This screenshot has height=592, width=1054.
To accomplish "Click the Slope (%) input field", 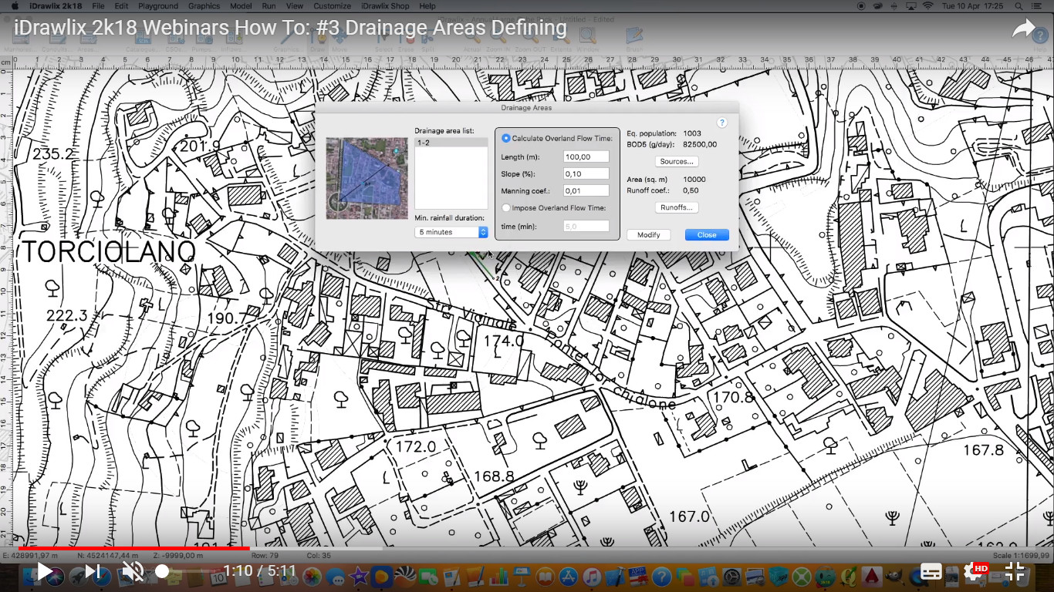I will pos(586,173).
